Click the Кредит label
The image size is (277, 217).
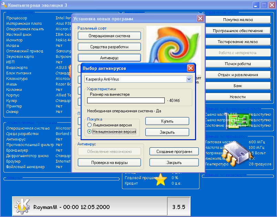coord(131,183)
